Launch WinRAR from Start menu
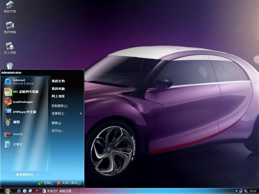Screen dimensions: 259x194 click(x=17, y=134)
